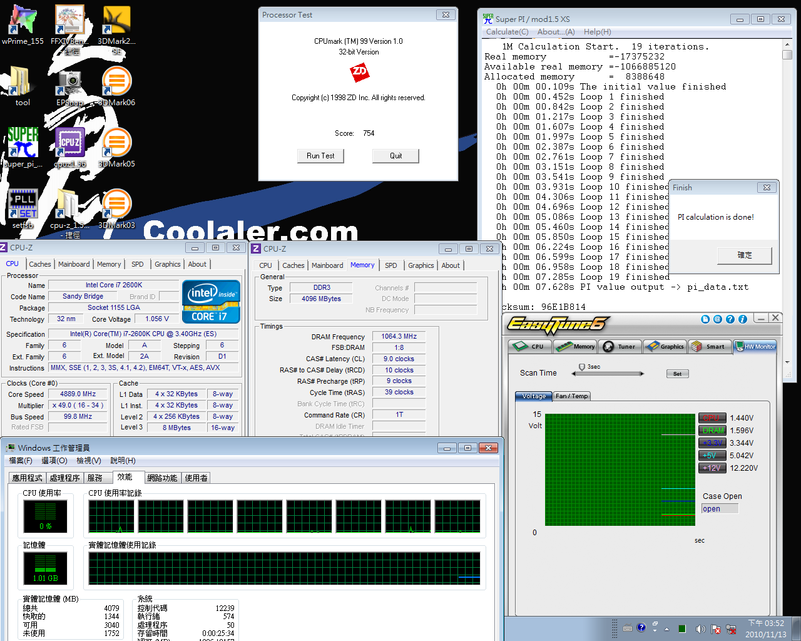Click the volume speaker tray icon
This screenshot has height=641, width=801.
point(700,629)
